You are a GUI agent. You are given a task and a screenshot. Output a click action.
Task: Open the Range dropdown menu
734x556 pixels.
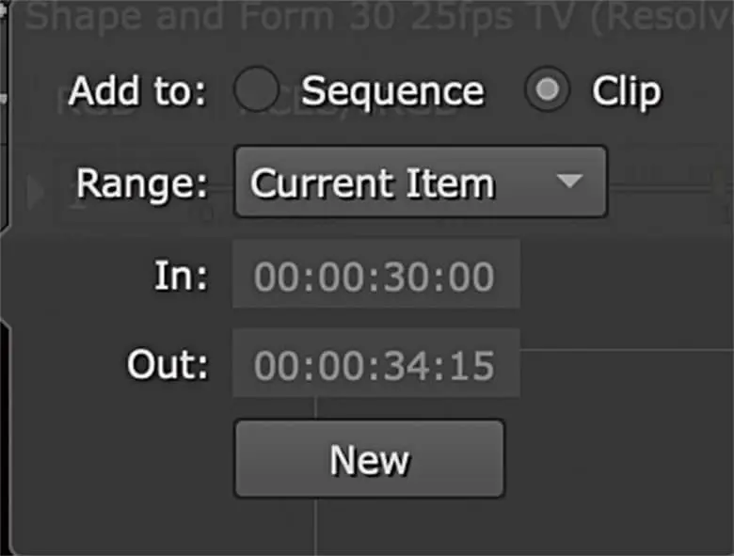click(x=420, y=182)
